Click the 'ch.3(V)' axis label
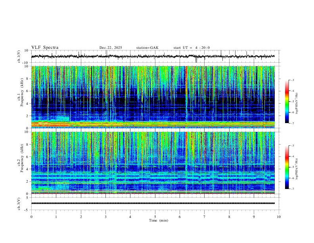The image size is (314, 243). click(x=19, y=204)
